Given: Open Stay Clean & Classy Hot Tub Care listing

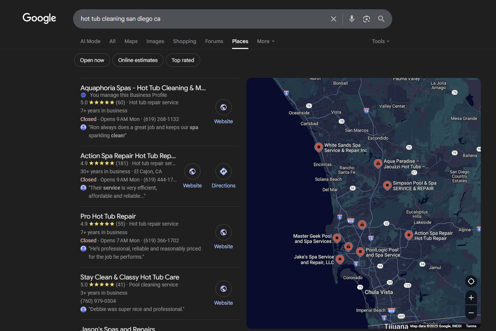Looking at the screenshot, I should click(130, 277).
